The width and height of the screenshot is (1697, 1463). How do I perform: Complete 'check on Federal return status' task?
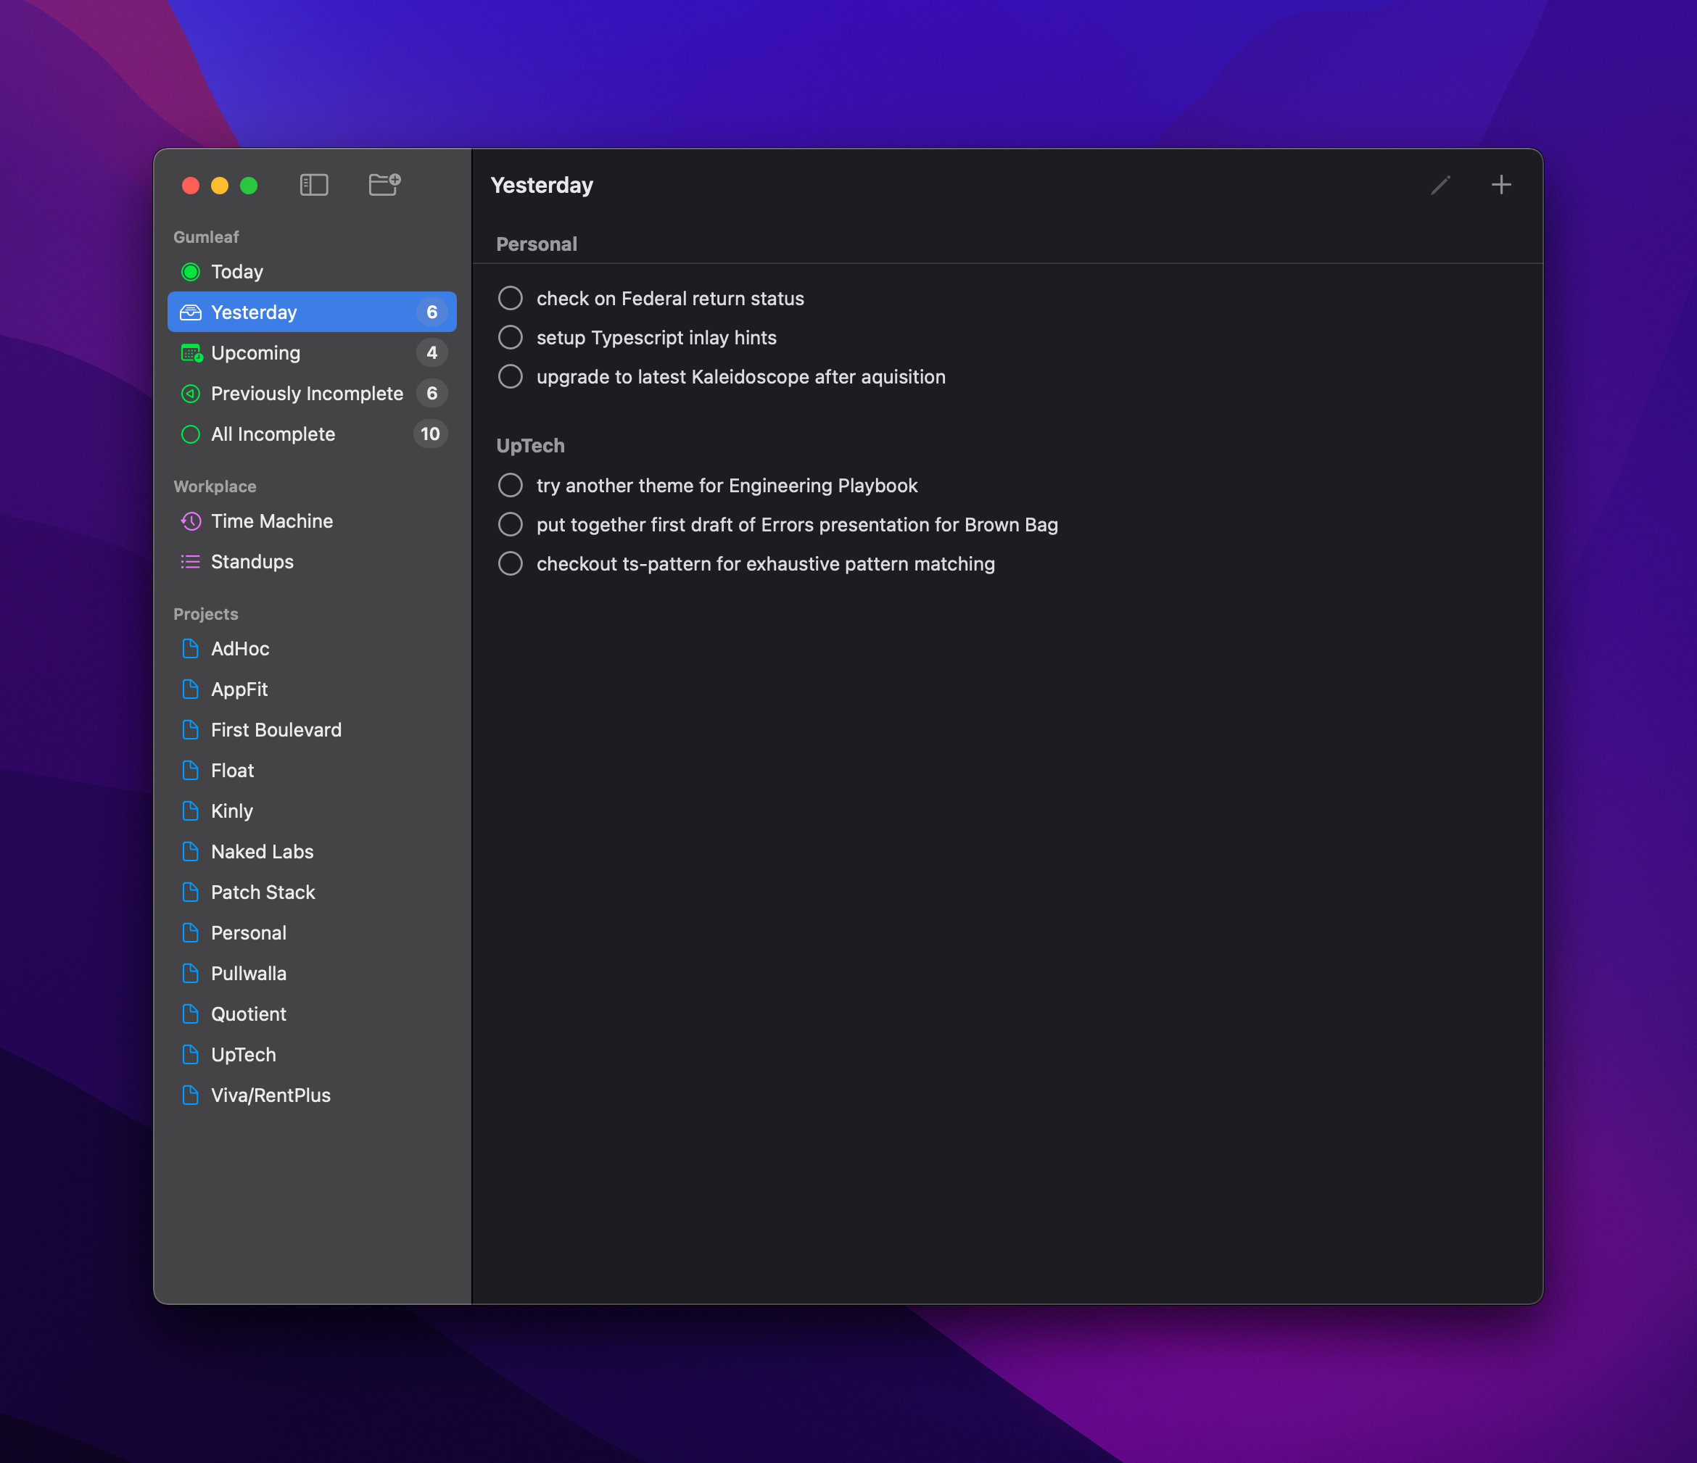tap(511, 299)
